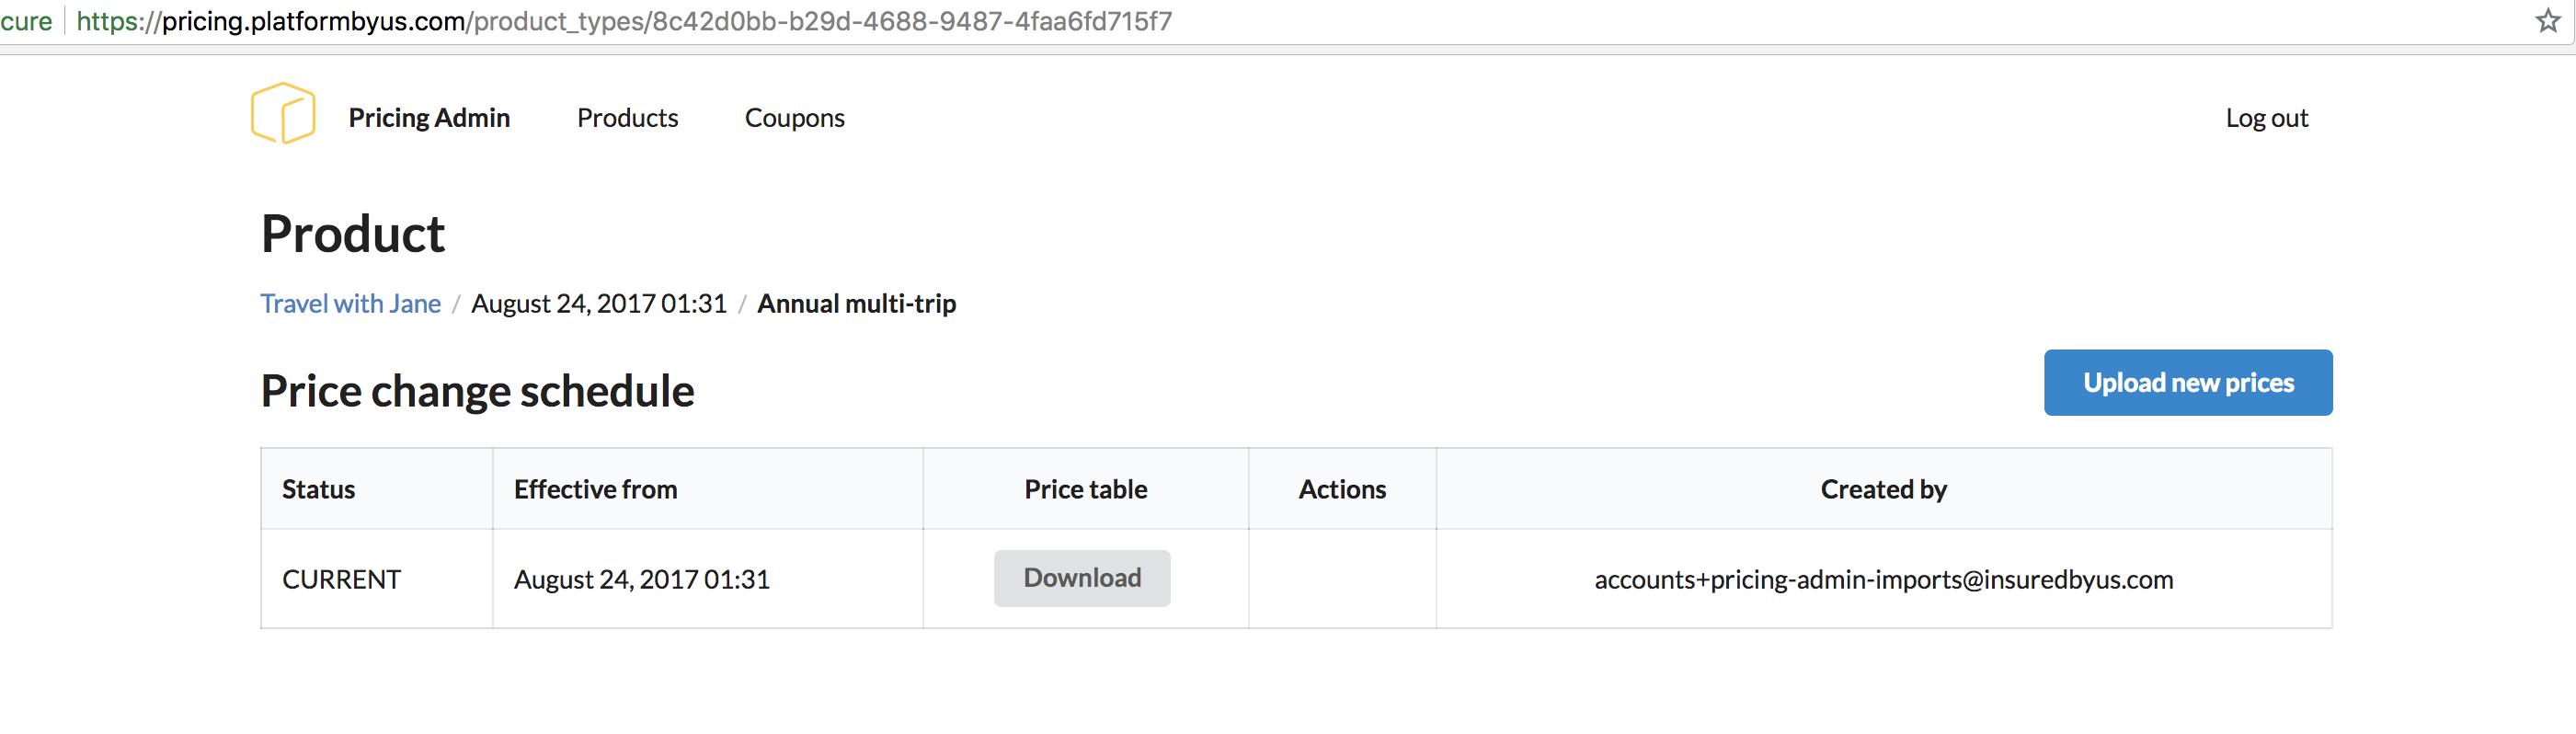Go to the Products menu item
Image resolution: width=2576 pixels, height=734 pixels.
[627, 118]
